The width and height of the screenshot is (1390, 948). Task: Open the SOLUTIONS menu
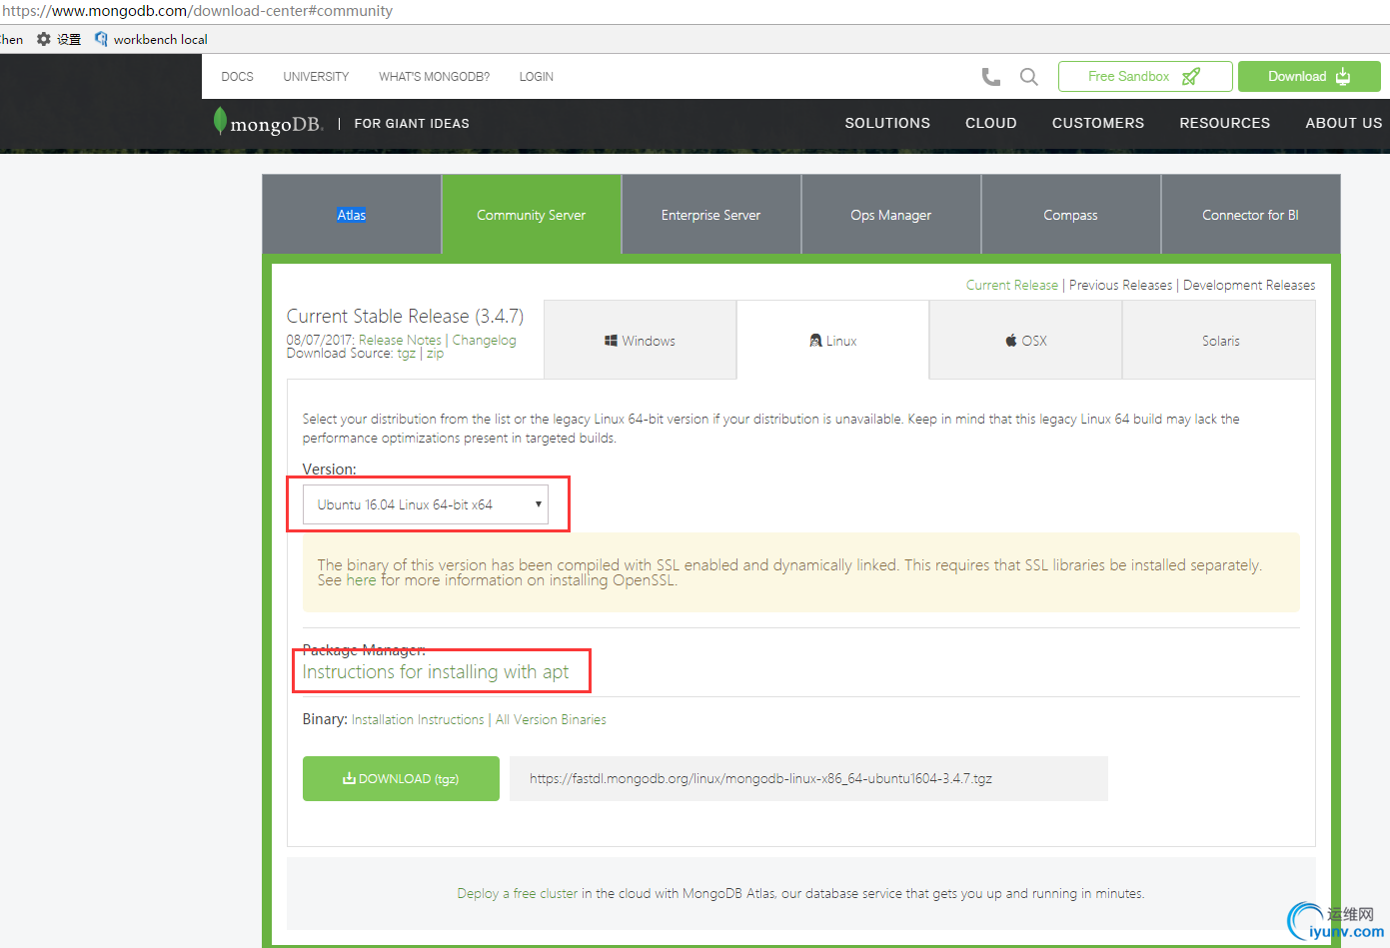[x=887, y=123]
